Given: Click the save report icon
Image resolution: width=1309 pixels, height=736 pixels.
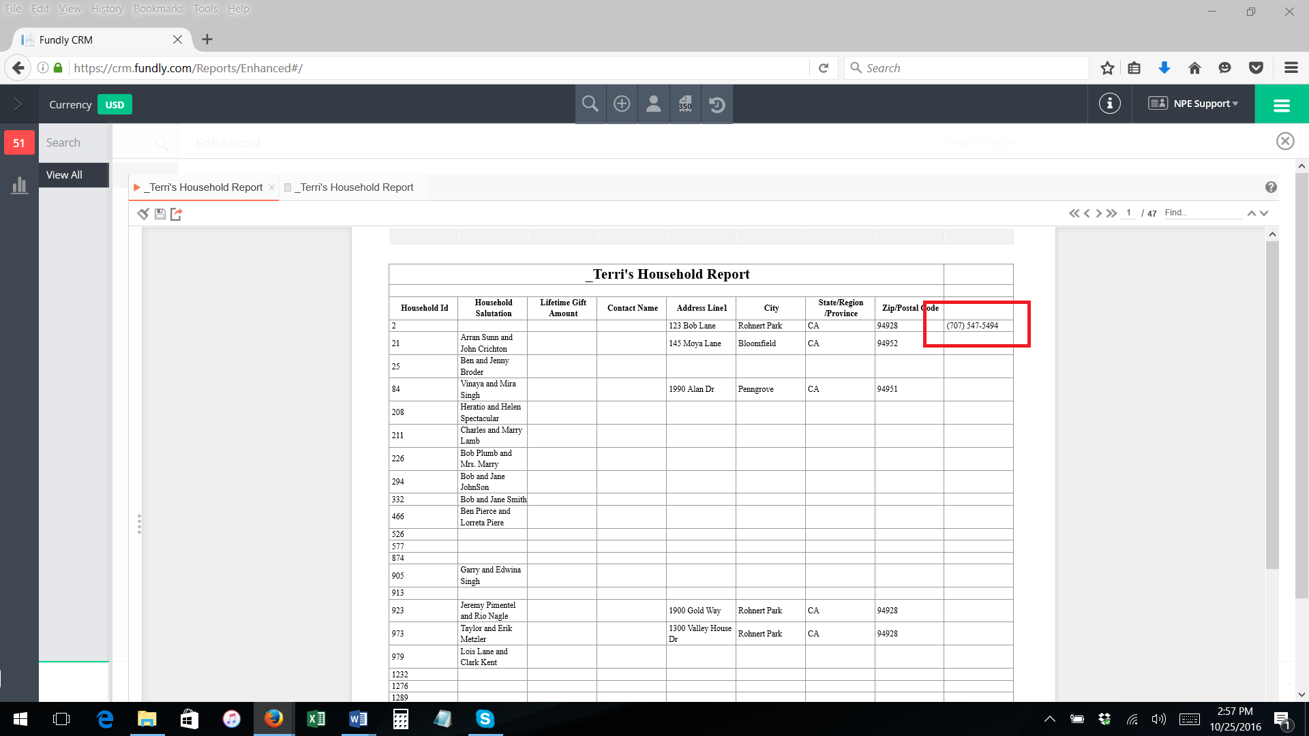Looking at the screenshot, I should tap(160, 214).
